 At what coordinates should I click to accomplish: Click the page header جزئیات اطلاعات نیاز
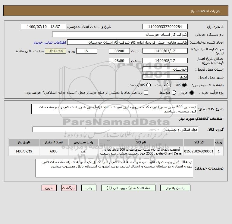pyautogui.click(x=205, y=11)
